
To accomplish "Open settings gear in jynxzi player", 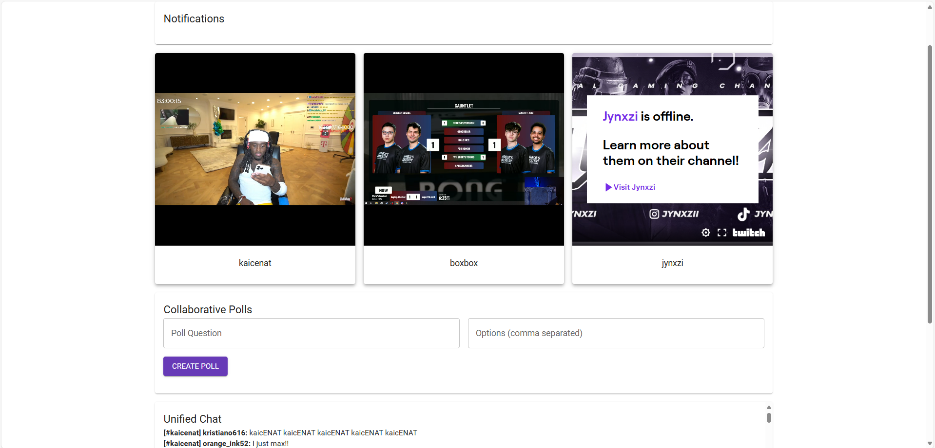I will click(705, 233).
